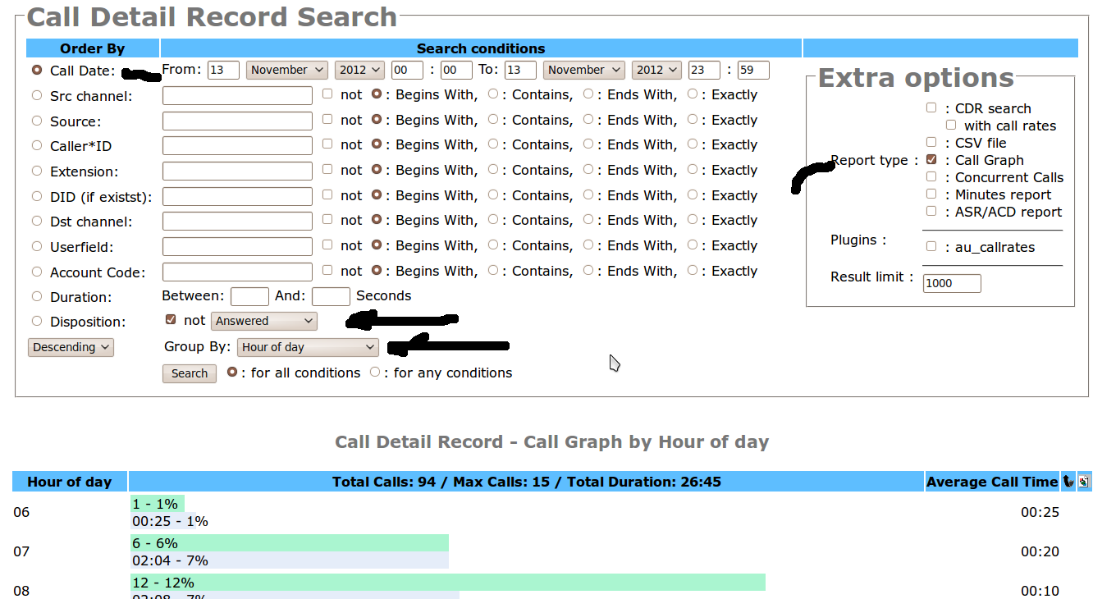Viewport: 1093px width, 599px height.
Task: Click the Result limit input field
Action: point(951,283)
